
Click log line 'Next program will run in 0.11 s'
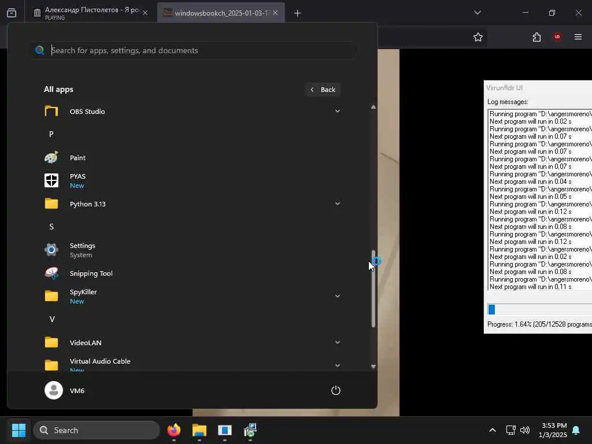click(x=531, y=287)
